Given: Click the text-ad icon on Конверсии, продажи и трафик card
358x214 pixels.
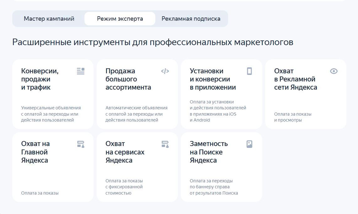Looking at the screenshot, I should tap(81, 71).
